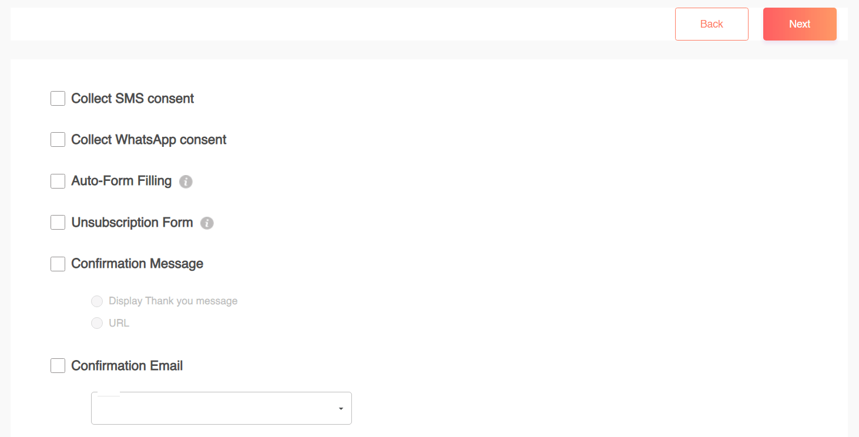This screenshot has height=437, width=859.
Task: Click the Back button
Action: point(712,24)
